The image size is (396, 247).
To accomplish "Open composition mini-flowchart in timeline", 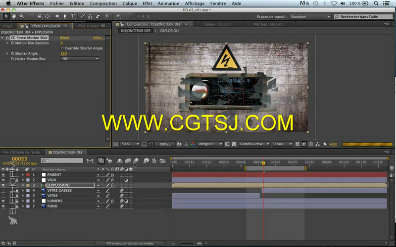I will pos(90,161).
